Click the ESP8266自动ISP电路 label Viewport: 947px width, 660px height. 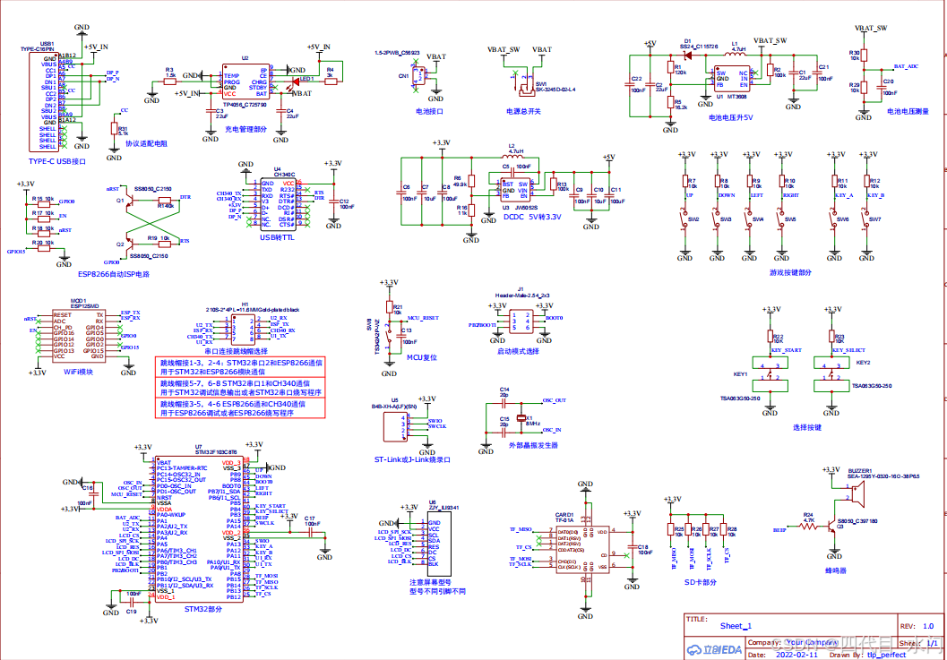pyautogui.click(x=114, y=274)
